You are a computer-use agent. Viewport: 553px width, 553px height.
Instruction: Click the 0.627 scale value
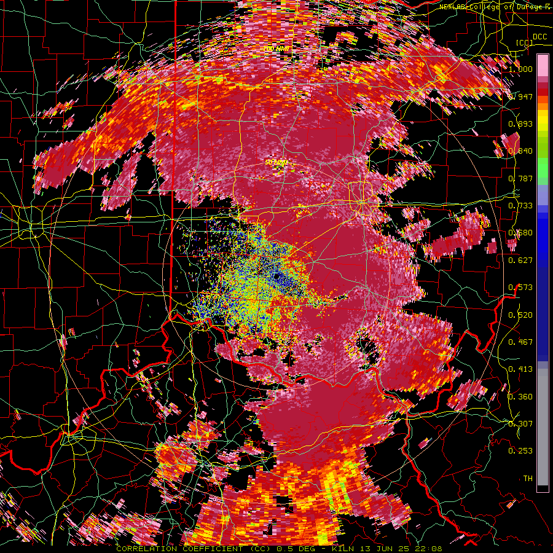coord(520,261)
